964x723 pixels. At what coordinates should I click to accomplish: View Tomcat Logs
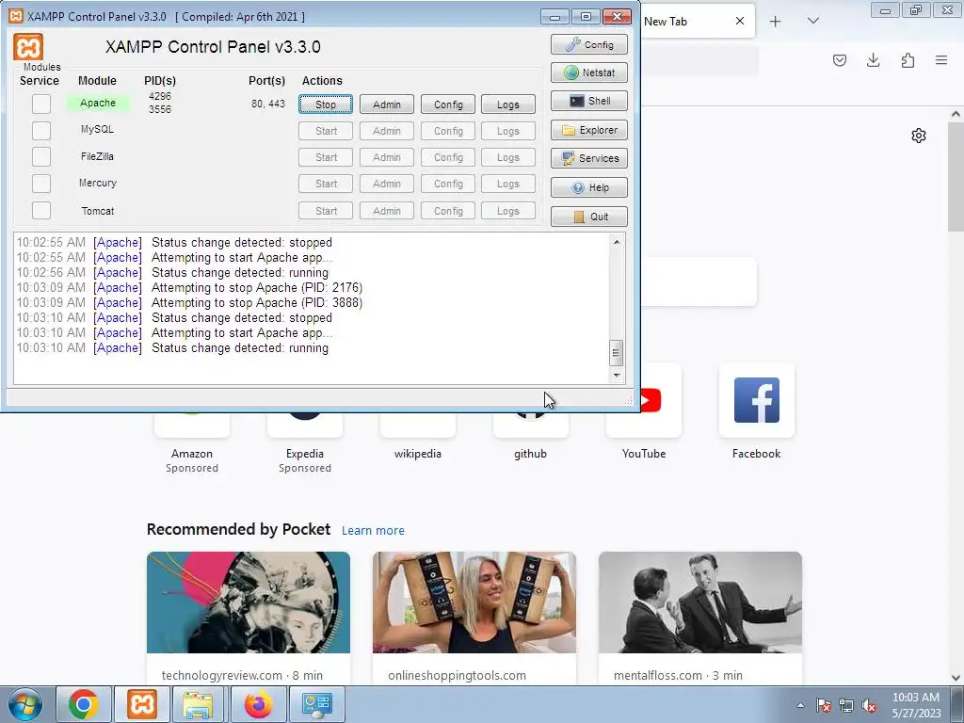(507, 211)
